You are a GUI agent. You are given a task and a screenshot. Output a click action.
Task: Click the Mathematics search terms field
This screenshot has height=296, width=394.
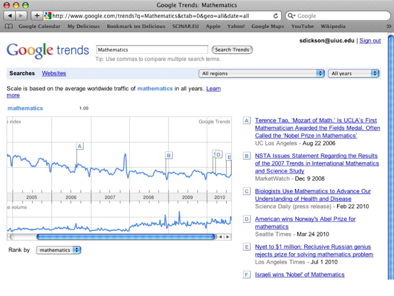tap(152, 49)
